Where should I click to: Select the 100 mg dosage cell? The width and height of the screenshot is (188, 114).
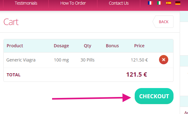pyautogui.click(x=61, y=60)
